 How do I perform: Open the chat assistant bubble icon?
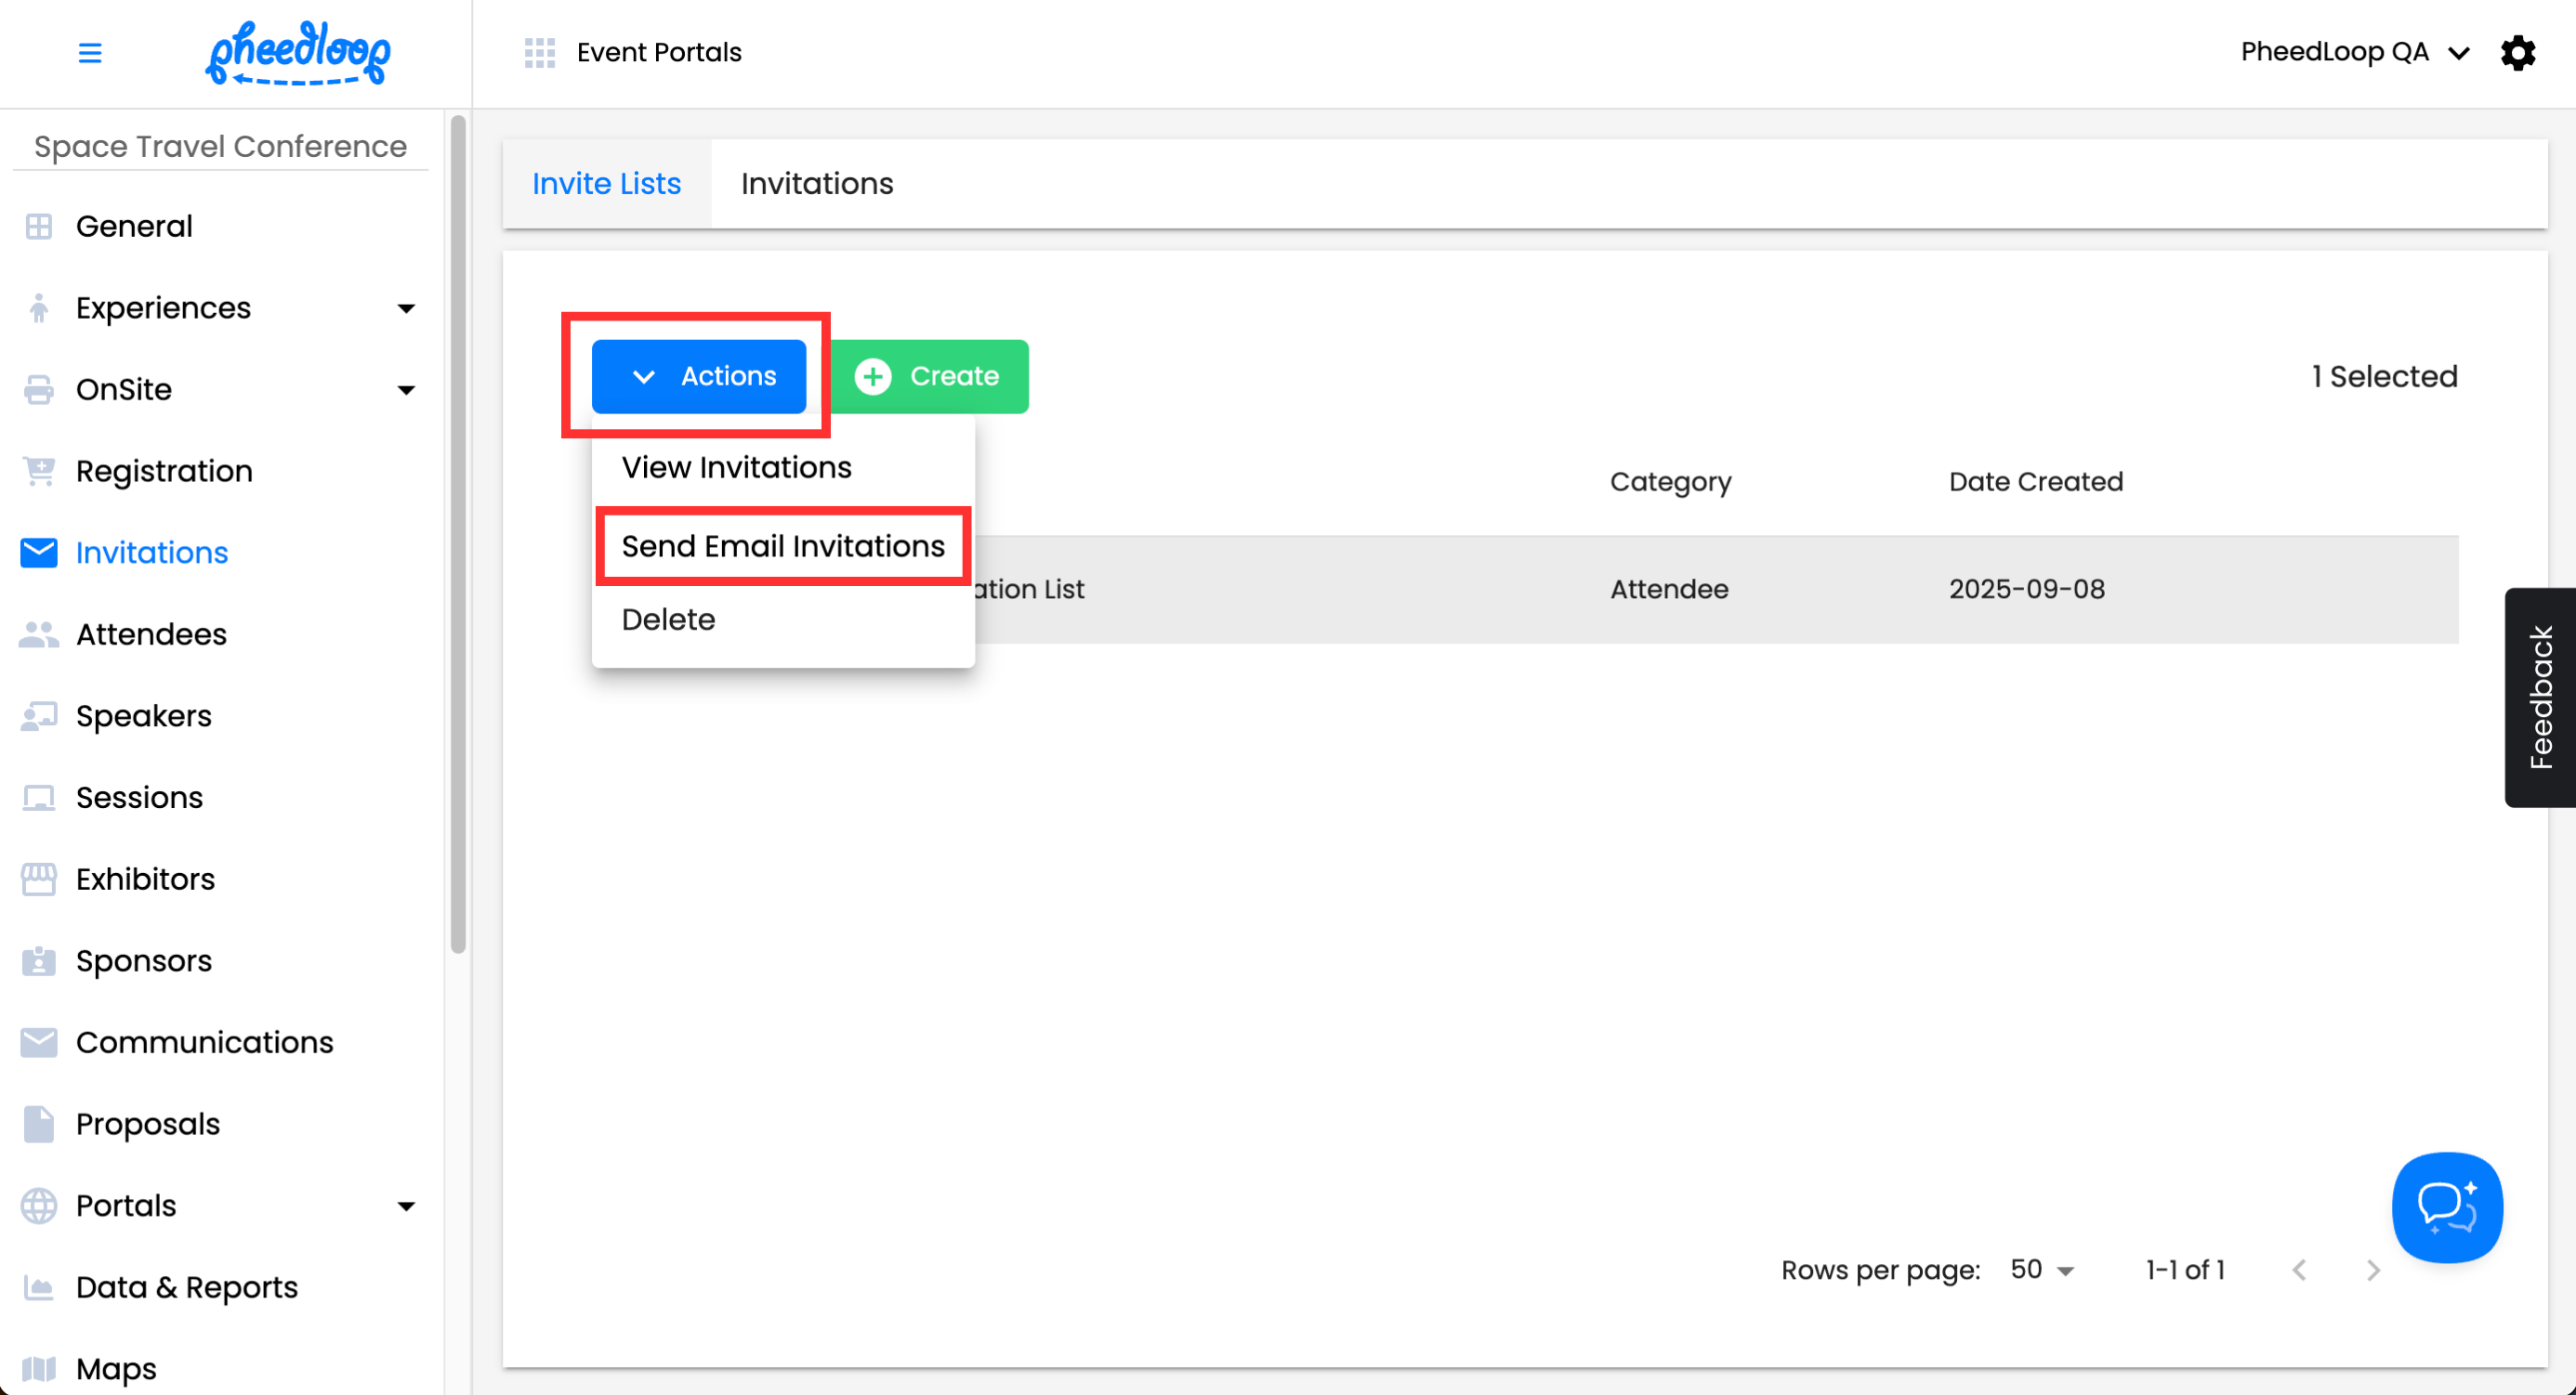pos(2446,1206)
